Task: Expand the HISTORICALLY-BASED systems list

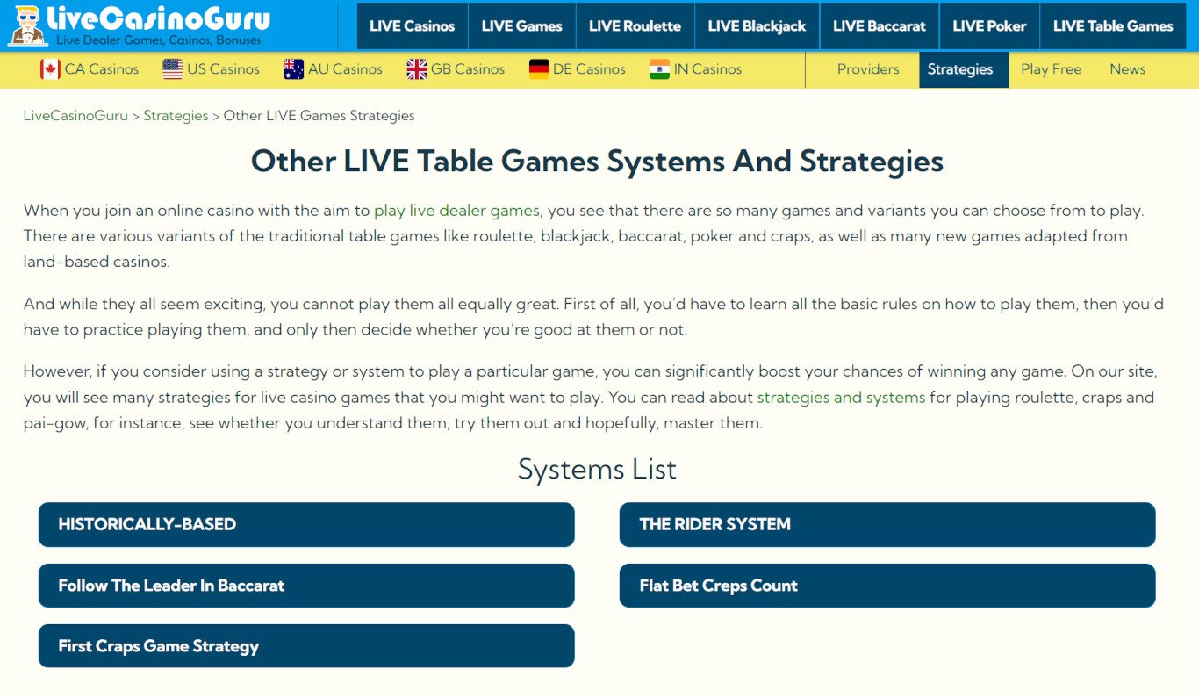Action: [305, 524]
